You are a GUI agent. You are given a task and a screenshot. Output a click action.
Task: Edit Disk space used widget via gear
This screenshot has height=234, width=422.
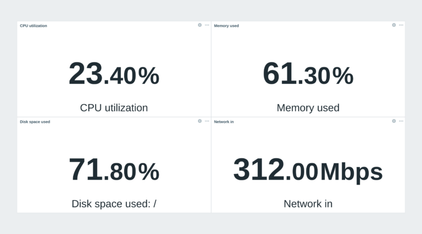coord(199,121)
